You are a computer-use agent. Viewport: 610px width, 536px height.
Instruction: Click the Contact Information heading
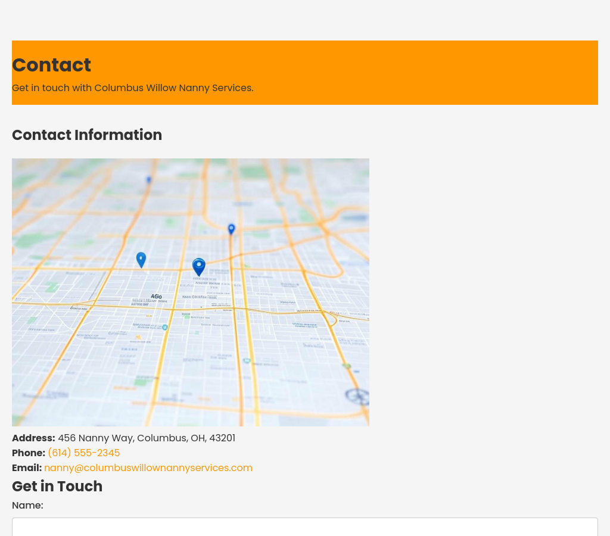87,135
